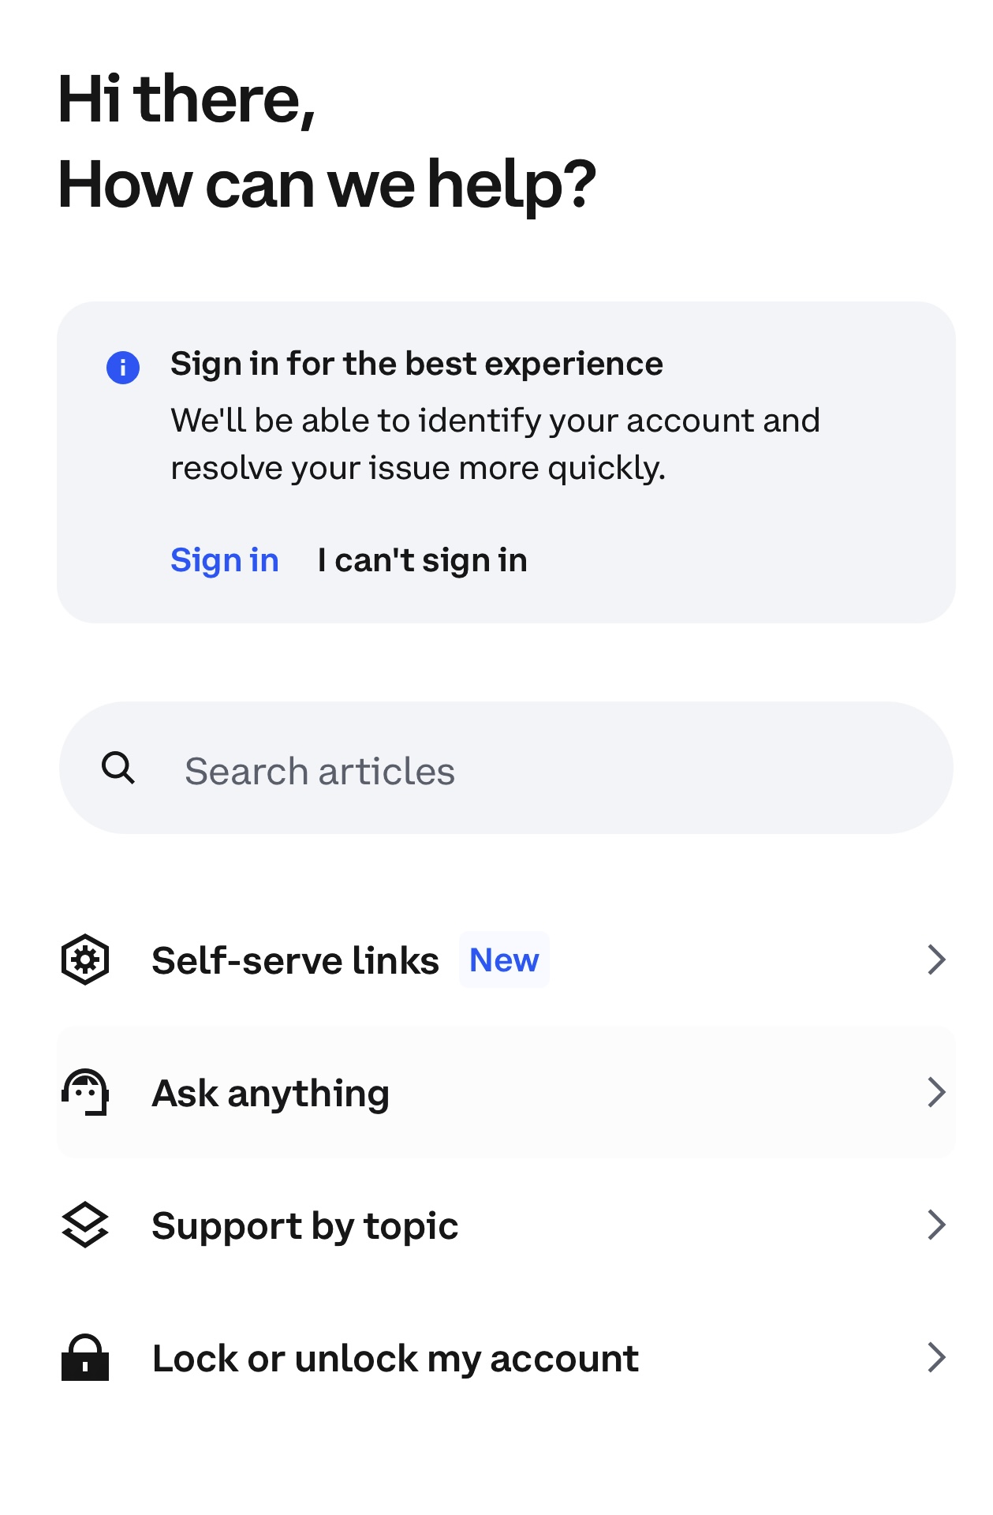Click the Support by topic layers icon

85,1225
